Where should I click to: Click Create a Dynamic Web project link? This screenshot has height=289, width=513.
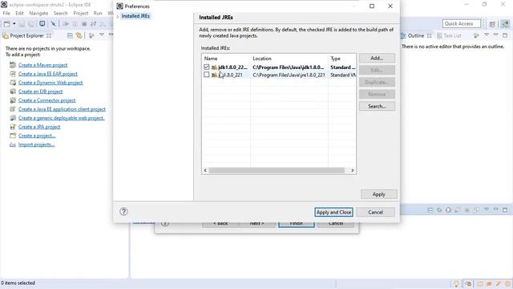[50, 83]
